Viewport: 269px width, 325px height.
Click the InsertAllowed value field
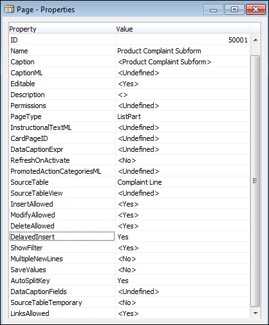tap(182, 204)
